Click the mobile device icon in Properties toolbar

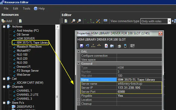pos(125,46)
